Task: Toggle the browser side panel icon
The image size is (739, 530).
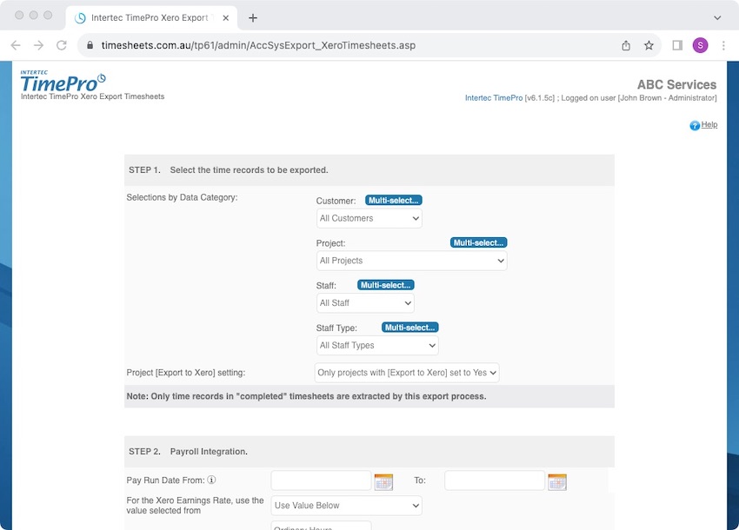Action: coord(677,45)
